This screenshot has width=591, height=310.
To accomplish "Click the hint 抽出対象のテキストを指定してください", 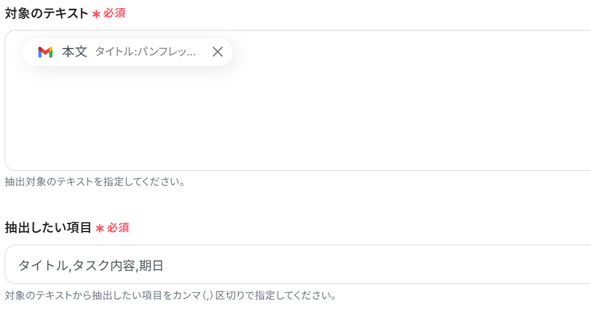I will click(x=95, y=182).
